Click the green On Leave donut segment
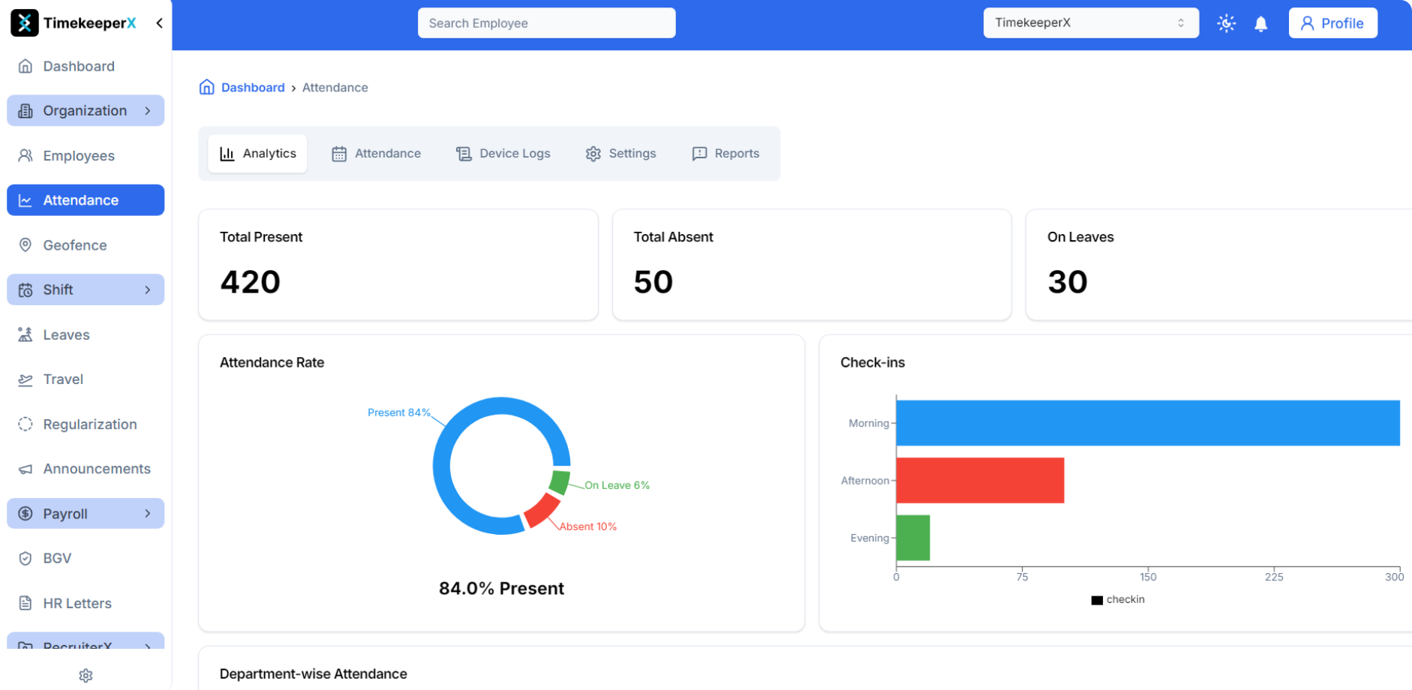The height and width of the screenshot is (690, 1412). 559,481
